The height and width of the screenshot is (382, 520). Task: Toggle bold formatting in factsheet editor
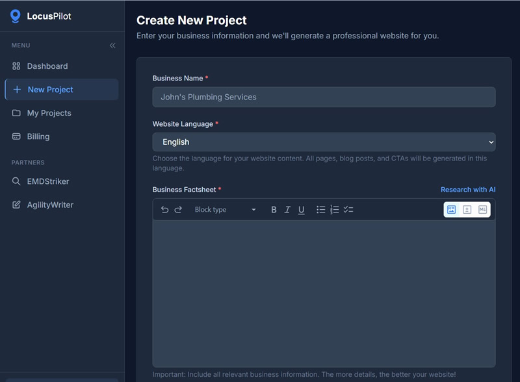point(274,210)
